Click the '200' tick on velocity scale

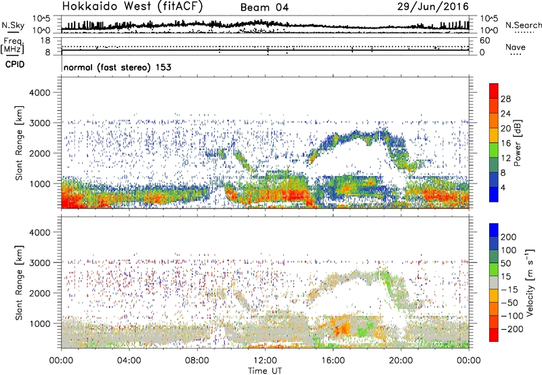point(509,237)
